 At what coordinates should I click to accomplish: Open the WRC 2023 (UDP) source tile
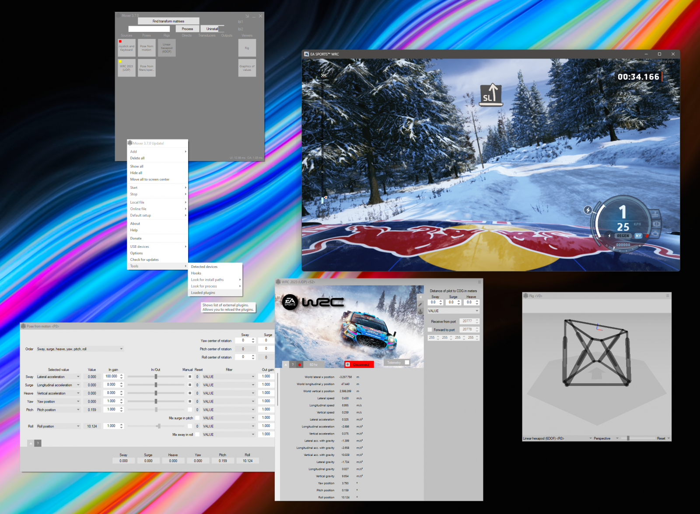[x=126, y=68]
